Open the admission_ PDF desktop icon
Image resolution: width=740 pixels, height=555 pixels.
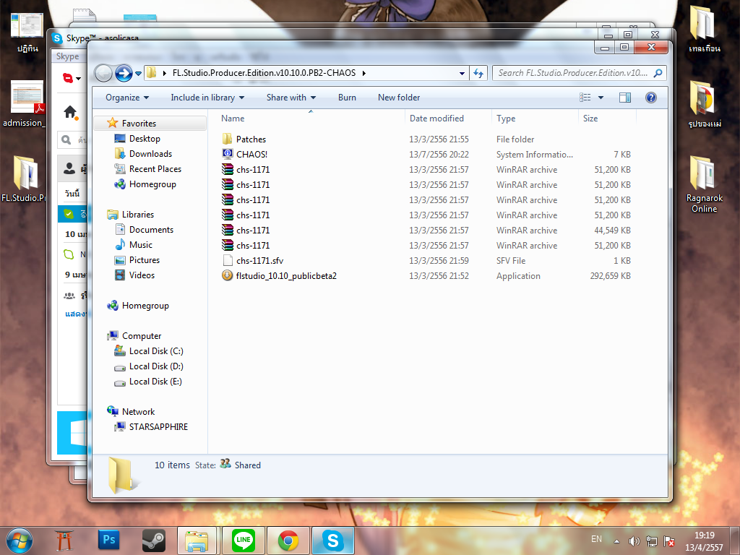pyautogui.click(x=25, y=104)
